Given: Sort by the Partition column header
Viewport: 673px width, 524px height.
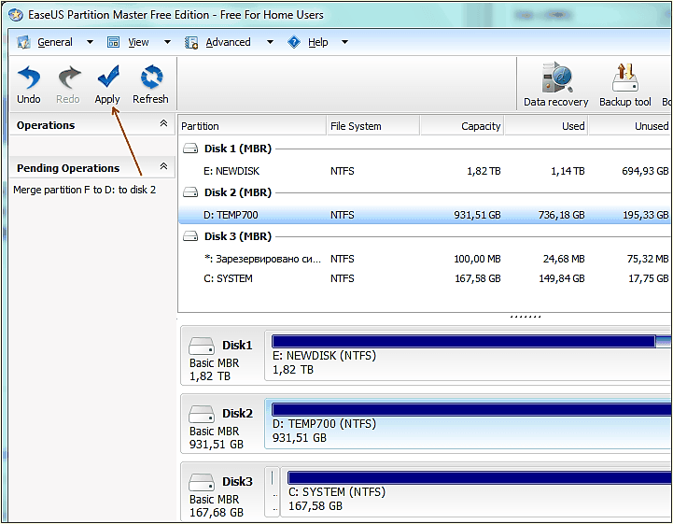Looking at the screenshot, I should tap(252, 126).
